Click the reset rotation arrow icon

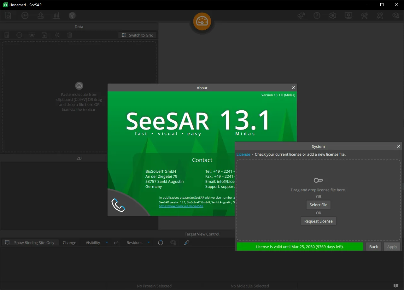point(161,242)
